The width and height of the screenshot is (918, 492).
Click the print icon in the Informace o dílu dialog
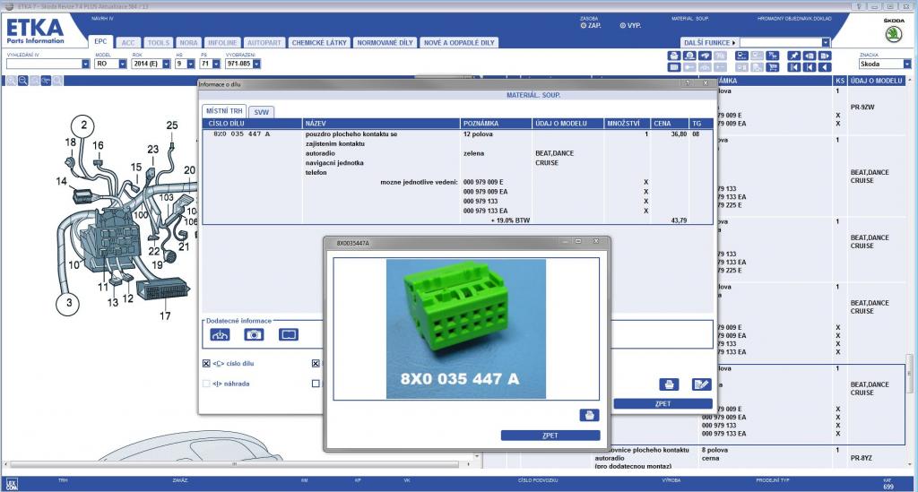(x=669, y=384)
